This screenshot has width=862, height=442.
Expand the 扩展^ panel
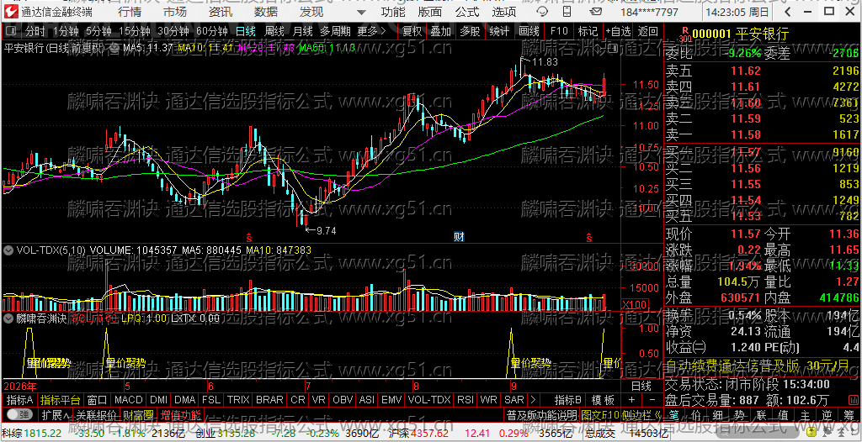(x=55, y=414)
